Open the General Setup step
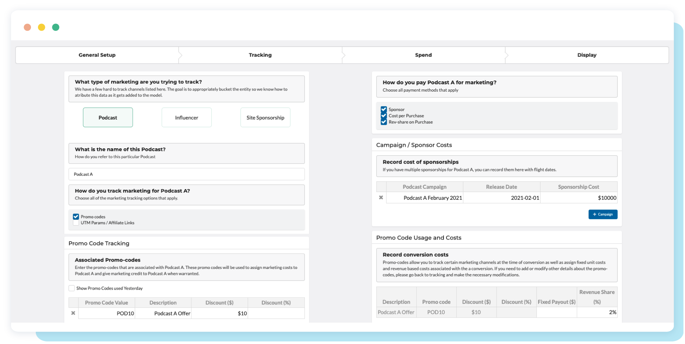The height and width of the screenshot is (344, 685). click(97, 55)
